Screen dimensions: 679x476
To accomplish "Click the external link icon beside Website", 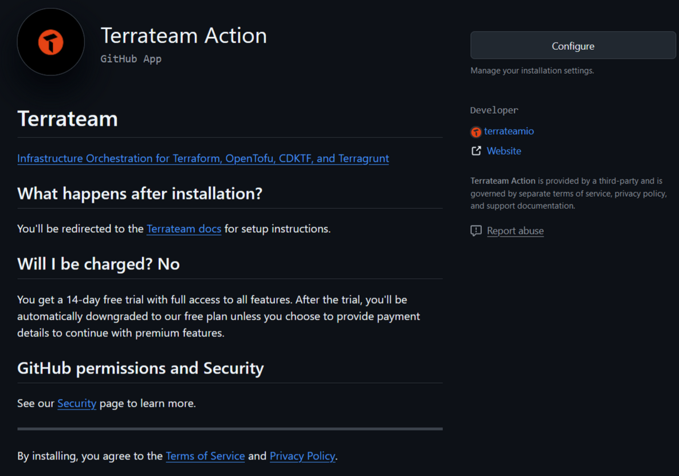I will pos(476,151).
